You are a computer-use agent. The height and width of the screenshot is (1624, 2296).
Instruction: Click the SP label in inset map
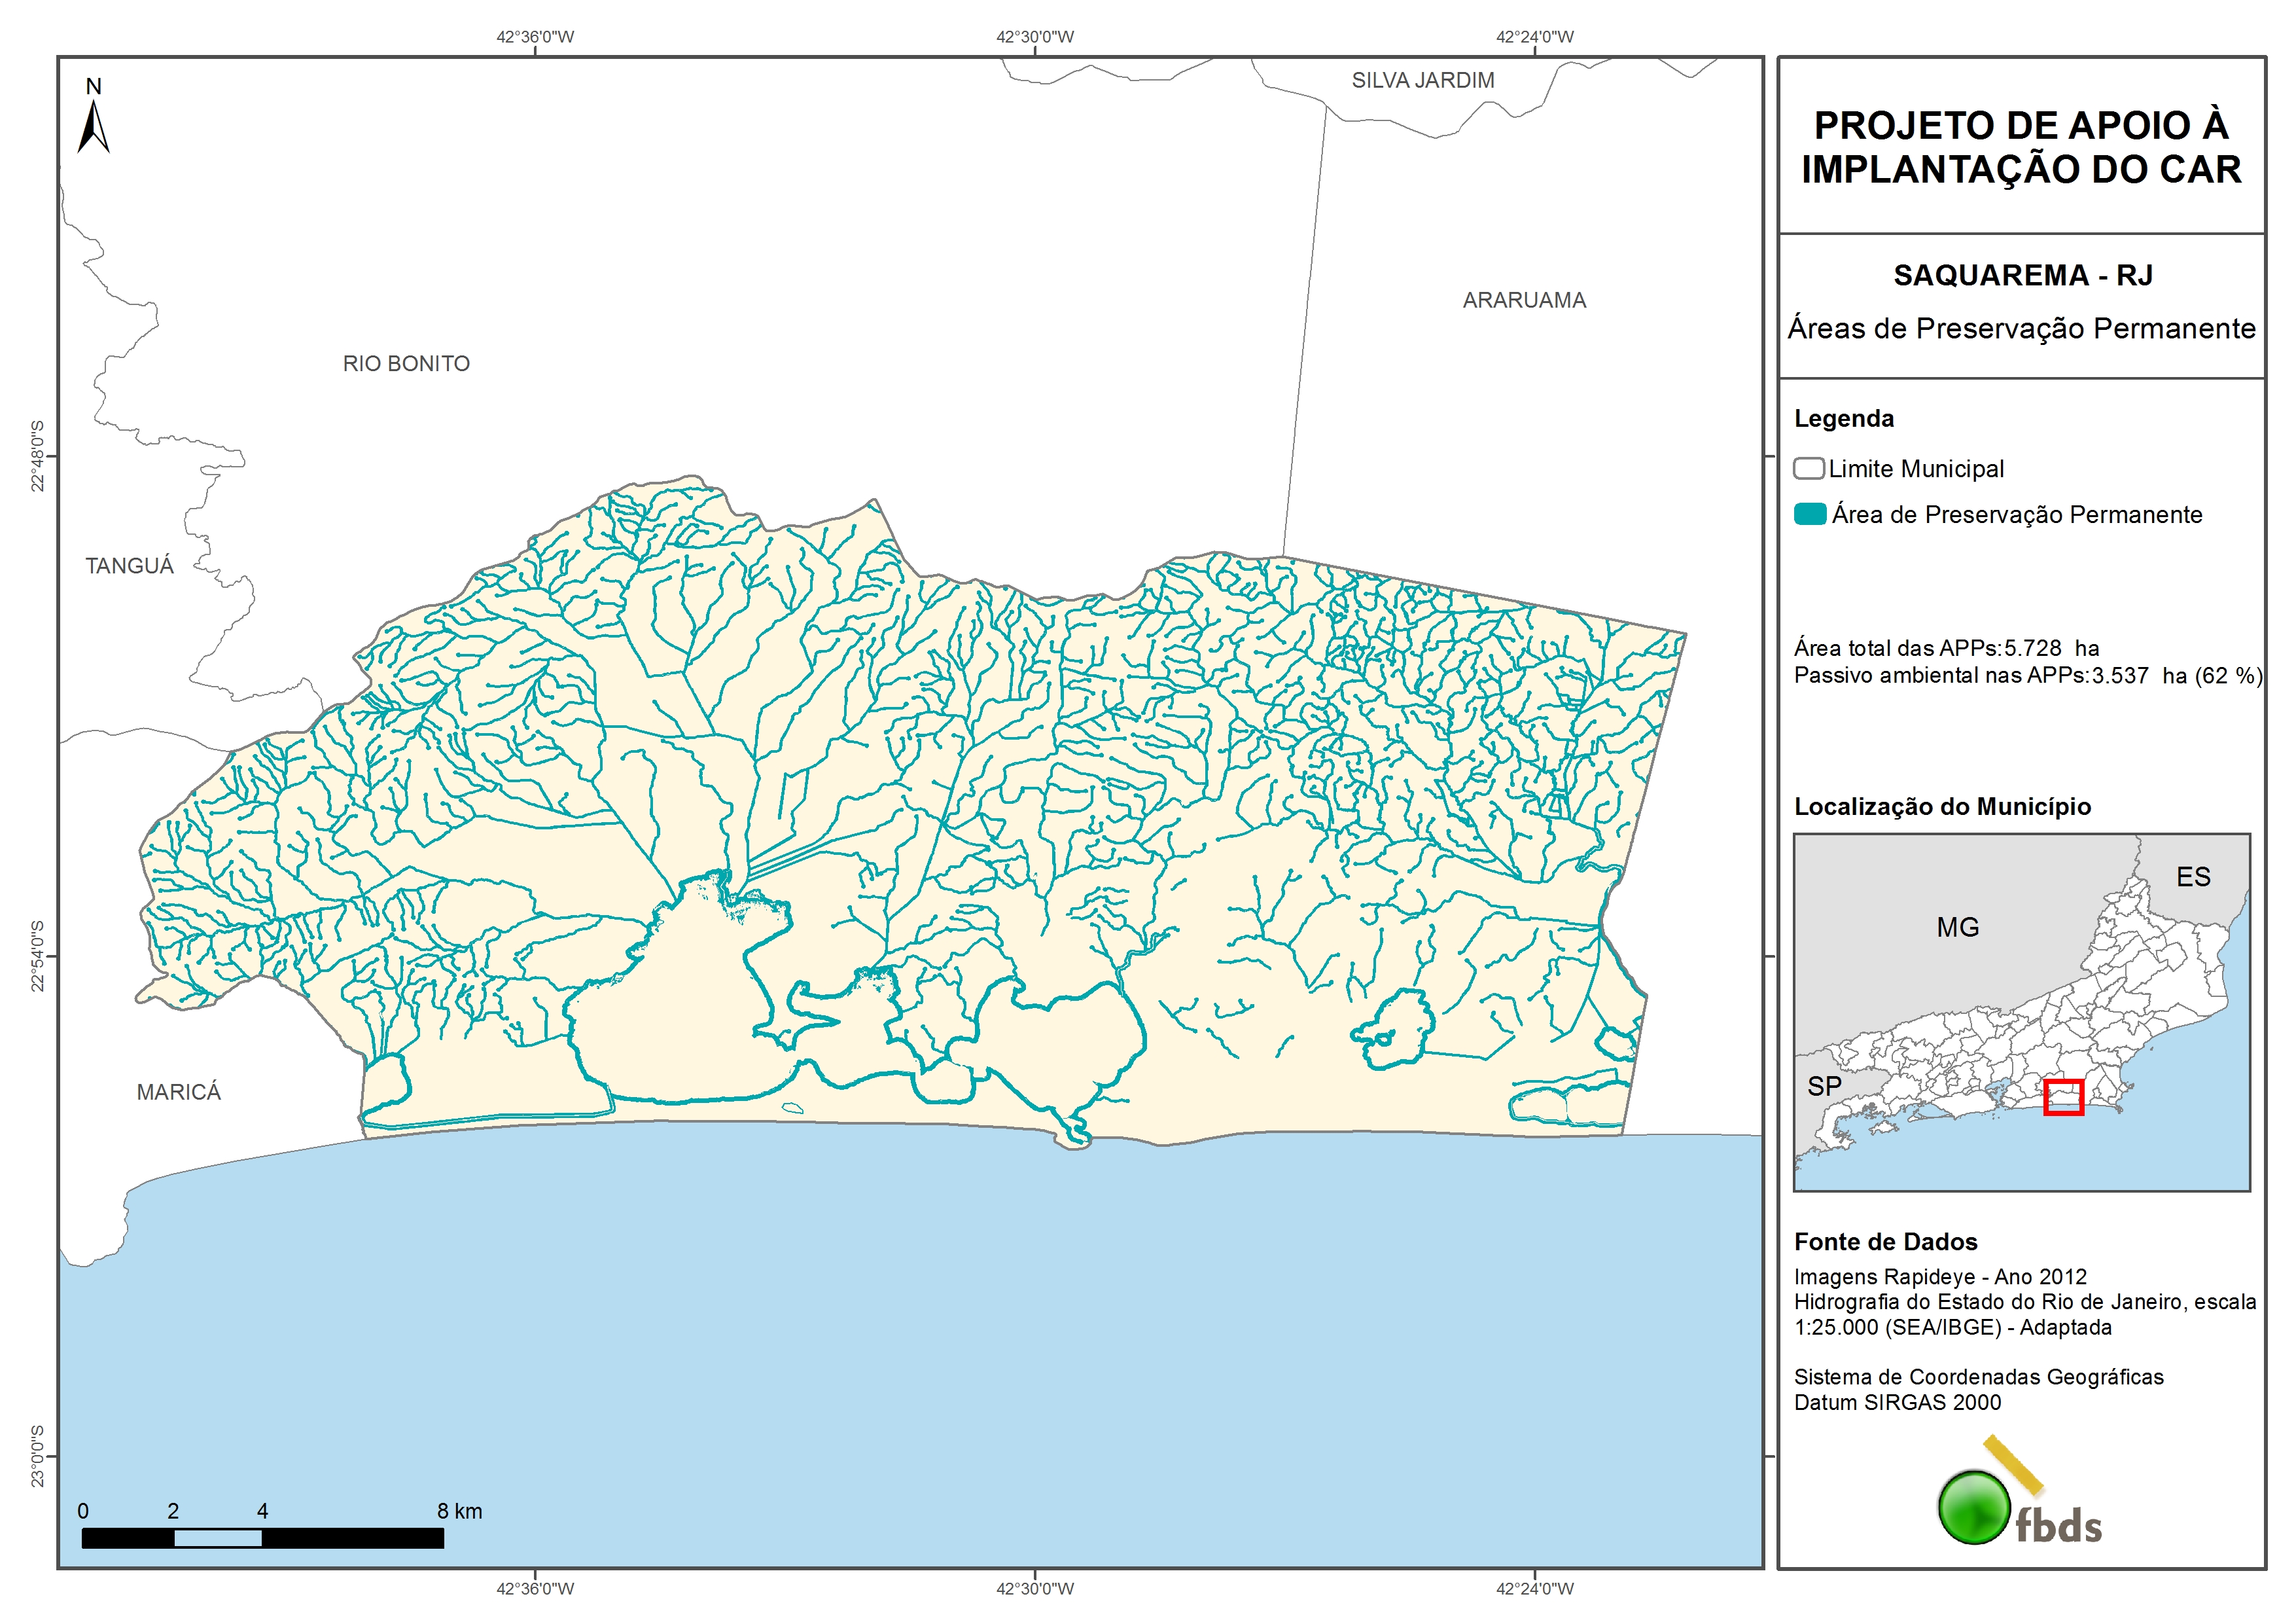[x=1824, y=1086]
